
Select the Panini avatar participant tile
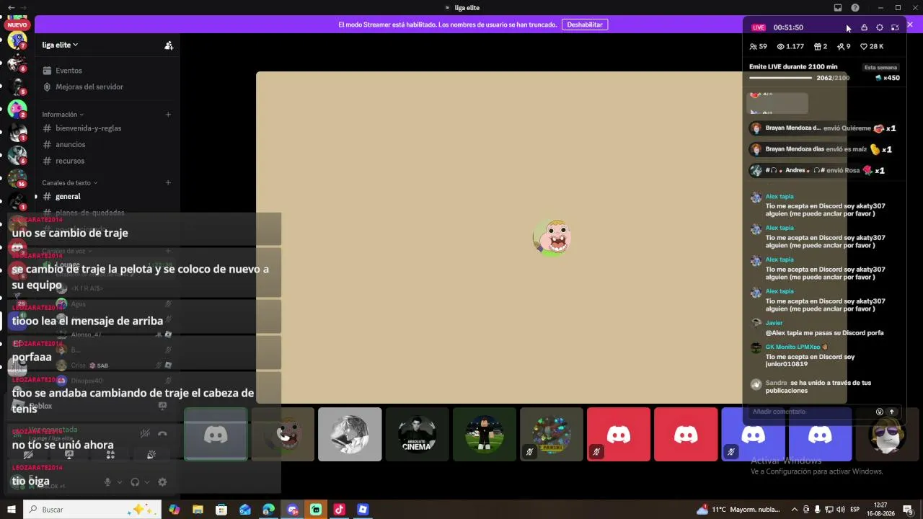click(552, 434)
